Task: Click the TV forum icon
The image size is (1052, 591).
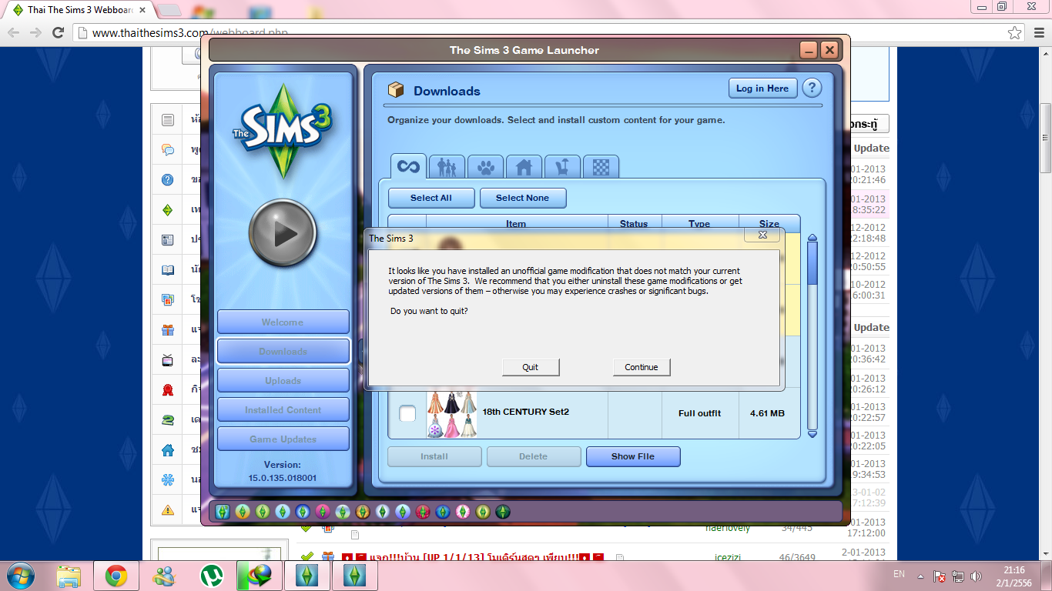Action: point(167,360)
